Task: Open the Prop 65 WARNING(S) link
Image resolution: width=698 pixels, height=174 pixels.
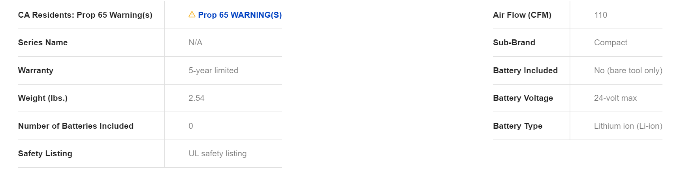Action: [240, 15]
